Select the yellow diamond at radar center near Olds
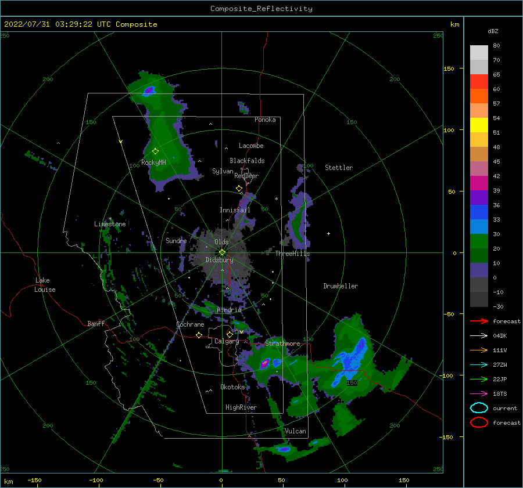 (222, 252)
